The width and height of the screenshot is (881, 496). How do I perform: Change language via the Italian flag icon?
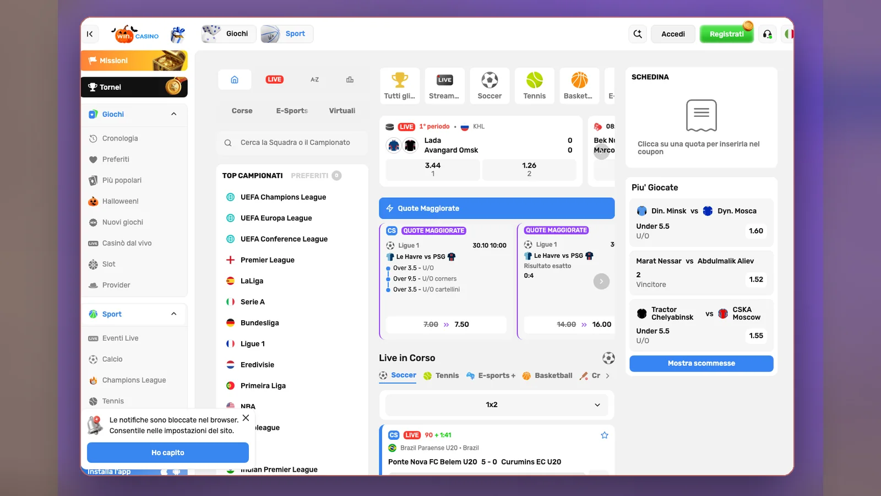click(x=788, y=34)
